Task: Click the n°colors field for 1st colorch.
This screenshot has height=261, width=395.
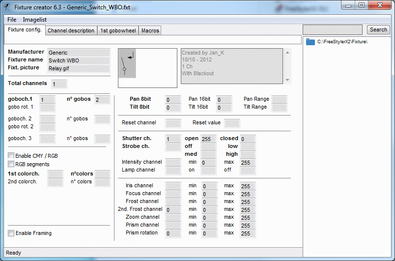Action: 102,174
